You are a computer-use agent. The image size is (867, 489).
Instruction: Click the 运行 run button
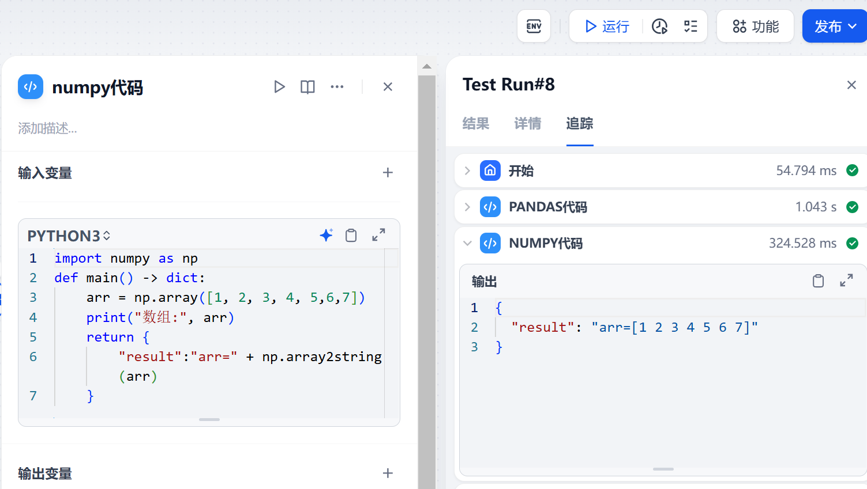tap(607, 26)
